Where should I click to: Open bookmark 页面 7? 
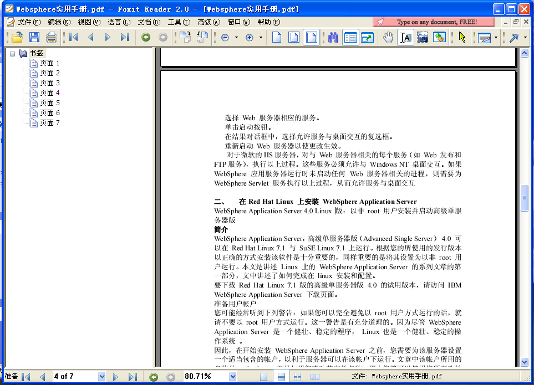click(x=50, y=122)
